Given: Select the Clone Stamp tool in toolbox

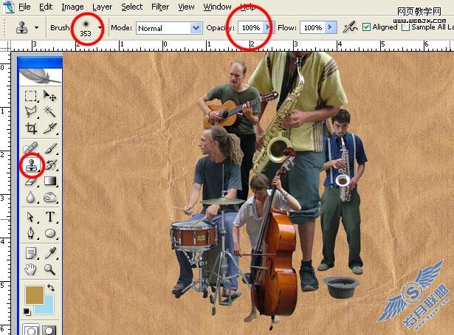Looking at the screenshot, I should (31, 165).
